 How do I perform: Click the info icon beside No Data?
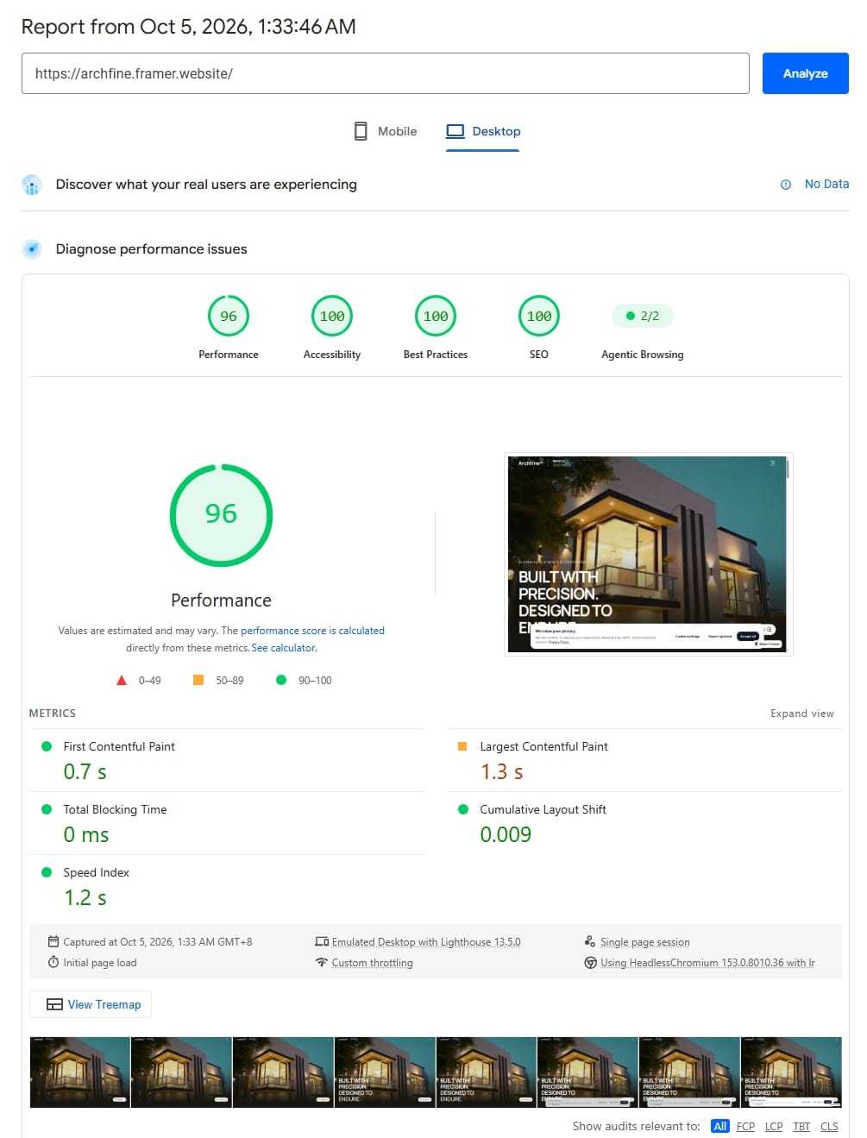786,185
